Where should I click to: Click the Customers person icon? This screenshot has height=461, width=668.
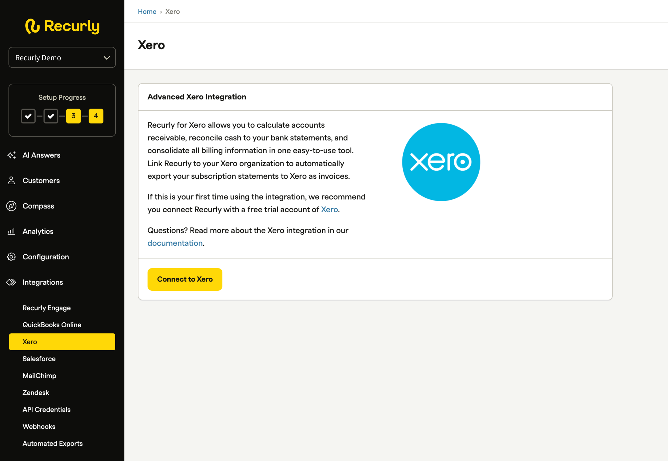click(11, 181)
